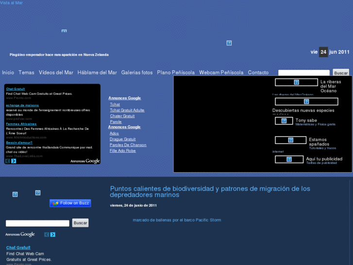Open the Ados link
The height and width of the screenshot is (265, 353).
click(x=114, y=133)
